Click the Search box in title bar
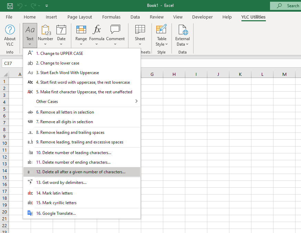 (285, 5)
